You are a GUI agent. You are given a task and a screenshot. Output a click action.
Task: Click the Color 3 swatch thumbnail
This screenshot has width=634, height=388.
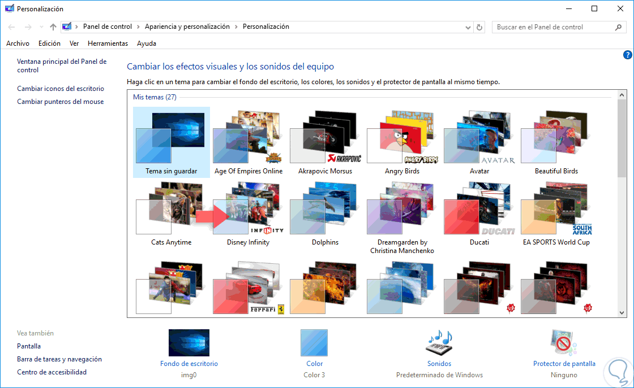(314, 342)
